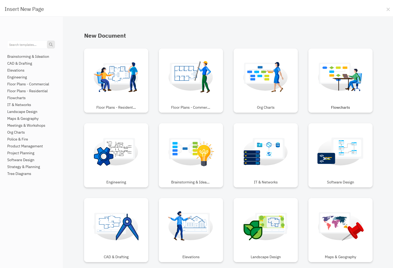Select Project Planning from category list

(x=21, y=153)
